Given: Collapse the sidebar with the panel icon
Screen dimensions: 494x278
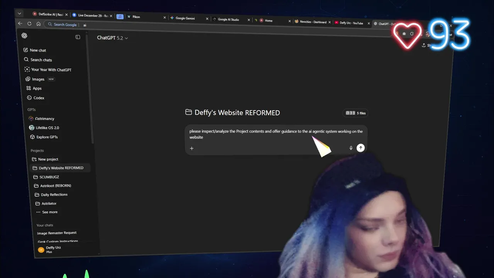Looking at the screenshot, I should (78, 37).
